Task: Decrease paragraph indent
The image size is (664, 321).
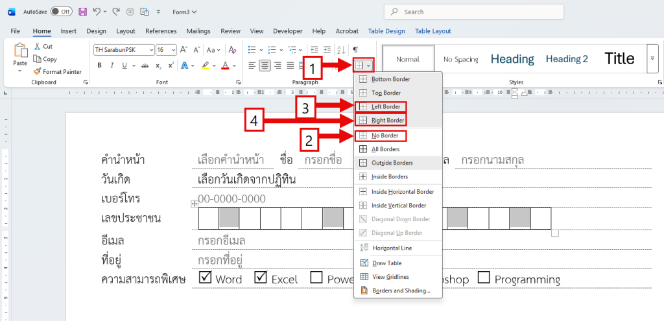Action: click(x=314, y=49)
